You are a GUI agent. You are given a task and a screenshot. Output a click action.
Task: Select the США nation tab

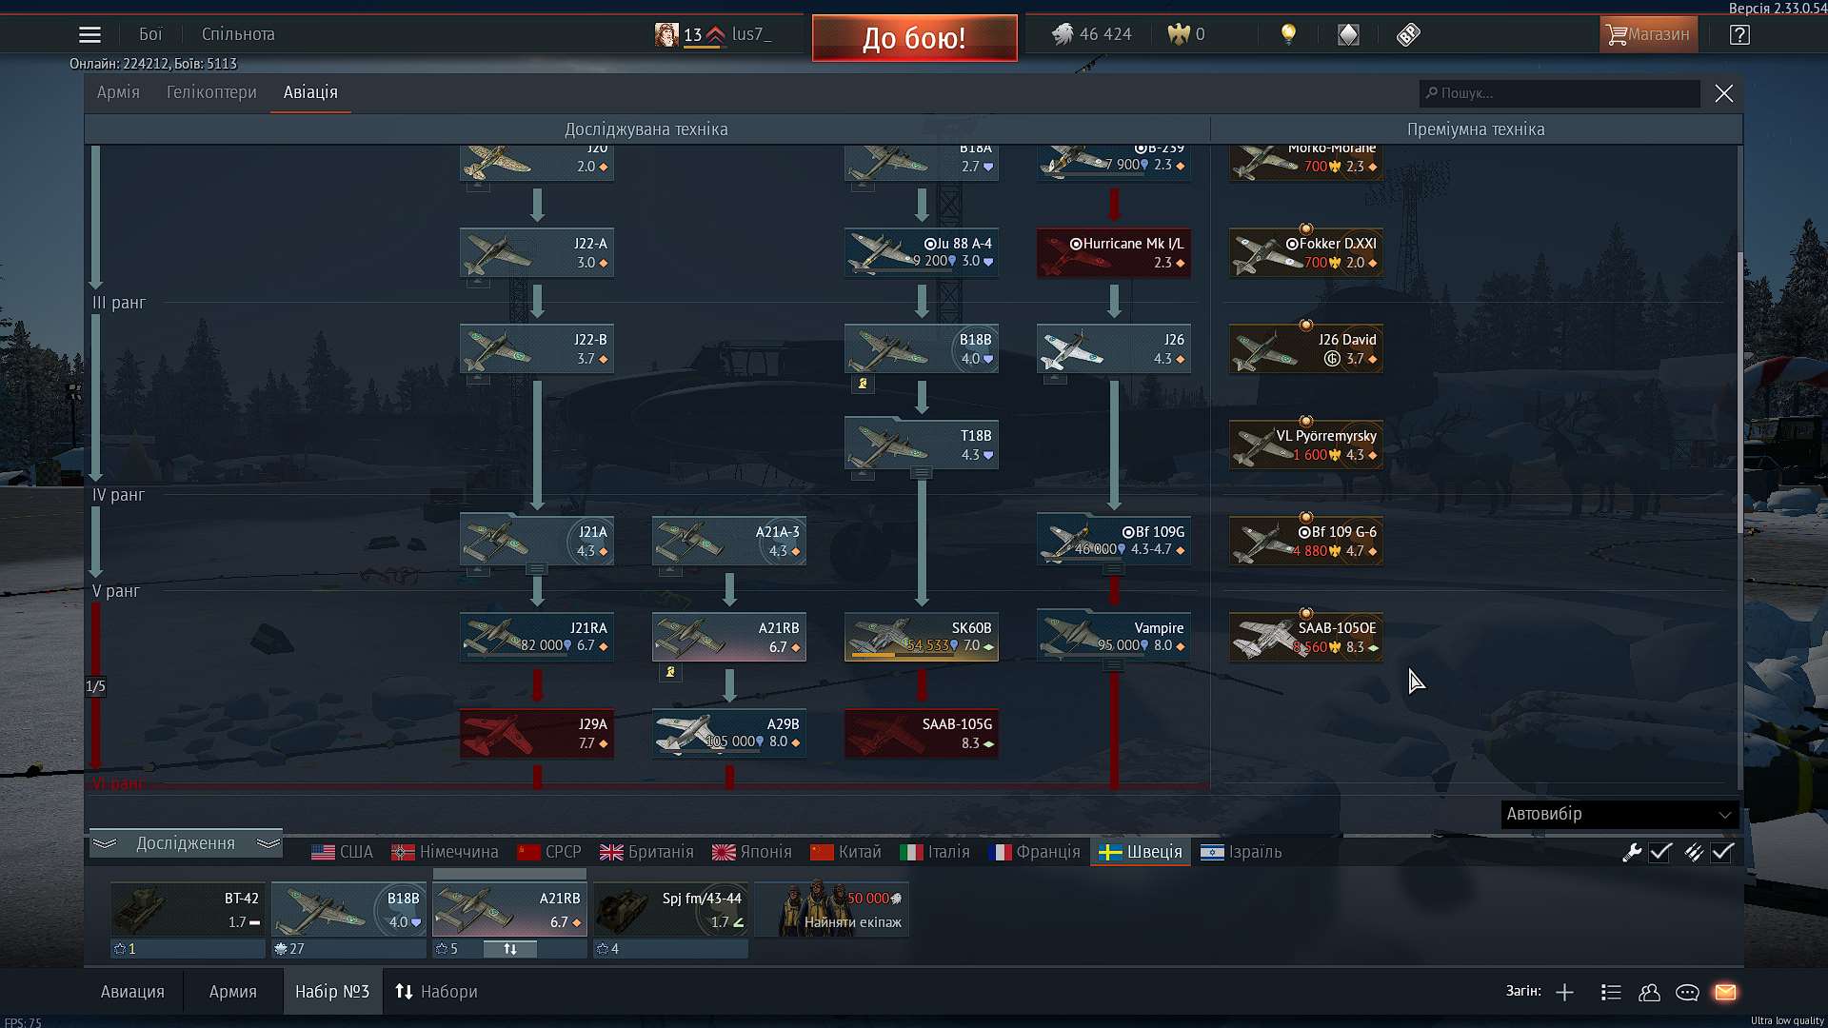coord(342,852)
